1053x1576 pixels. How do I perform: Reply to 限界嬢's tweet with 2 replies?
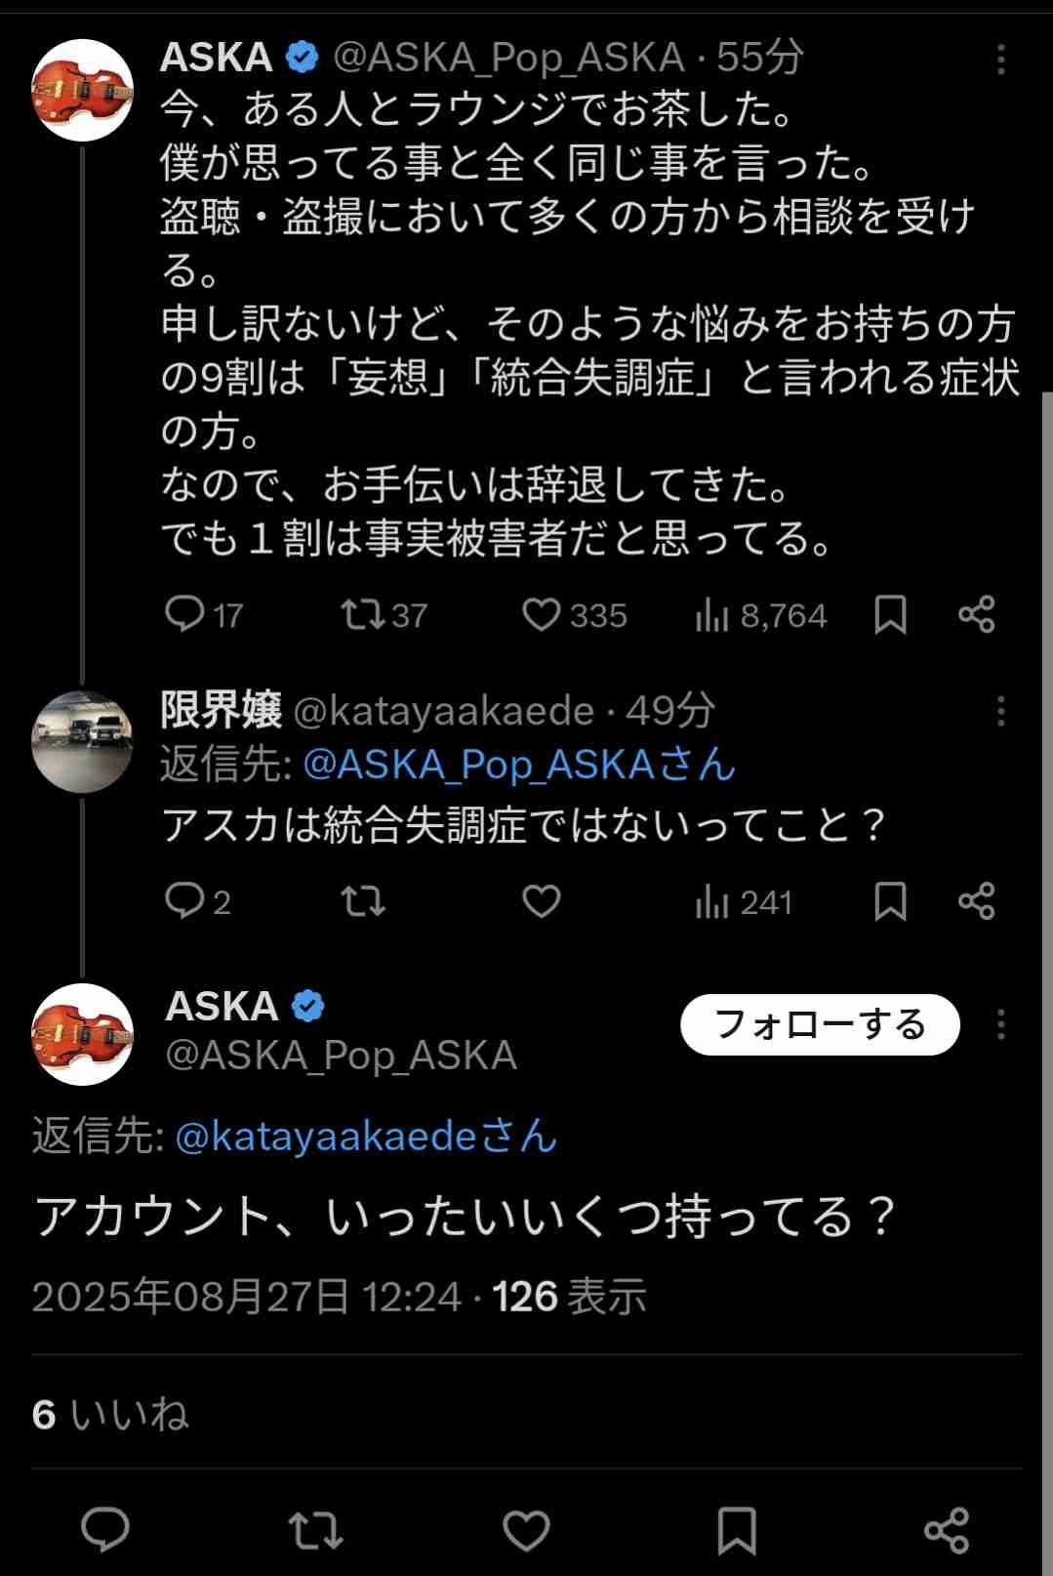184,900
